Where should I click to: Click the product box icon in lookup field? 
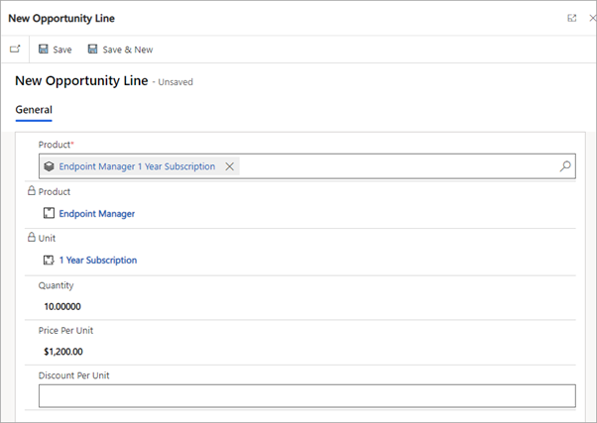pos(50,166)
